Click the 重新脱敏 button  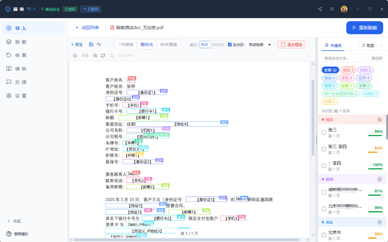point(365,28)
